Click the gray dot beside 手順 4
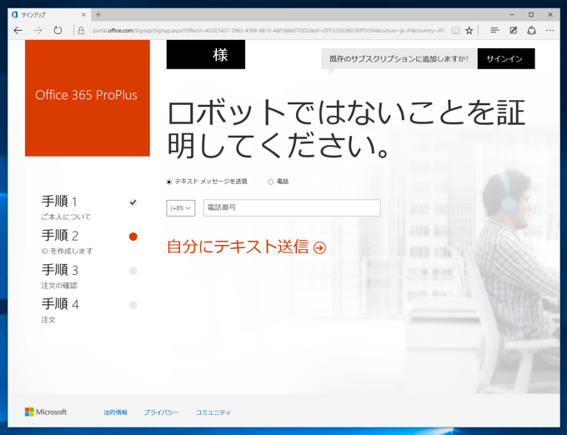Screen dimensions: 567x435 [x=133, y=305]
